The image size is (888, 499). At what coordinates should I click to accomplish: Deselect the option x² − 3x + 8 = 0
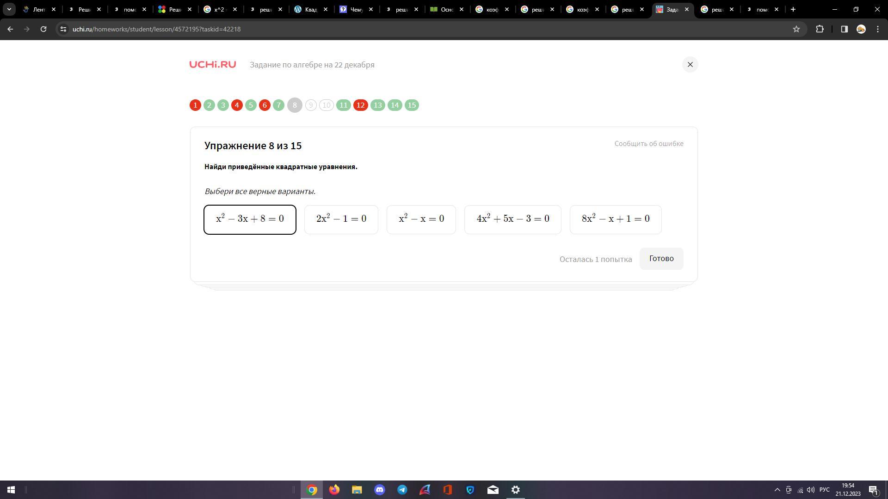[250, 219]
